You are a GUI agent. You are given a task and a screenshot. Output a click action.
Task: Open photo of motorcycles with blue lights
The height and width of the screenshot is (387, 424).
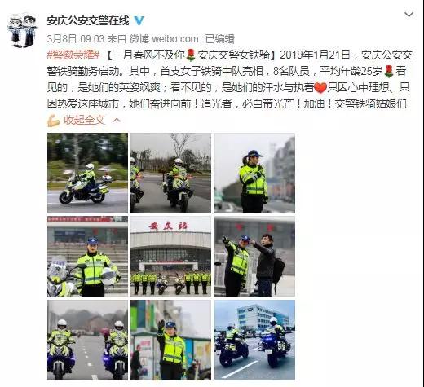point(254,340)
